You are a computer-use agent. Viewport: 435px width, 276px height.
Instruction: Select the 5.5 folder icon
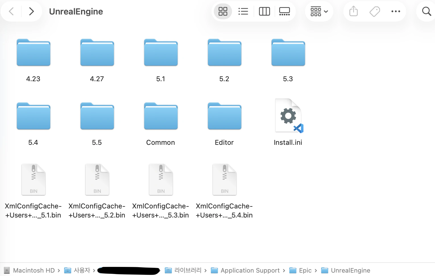click(x=97, y=116)
